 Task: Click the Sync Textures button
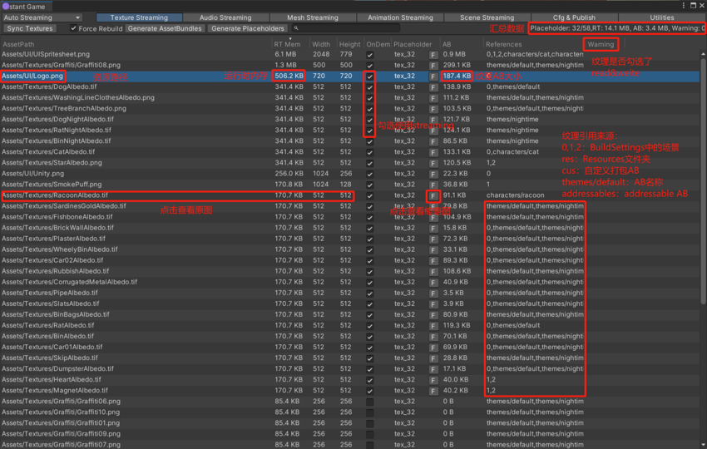click(29, 28)
